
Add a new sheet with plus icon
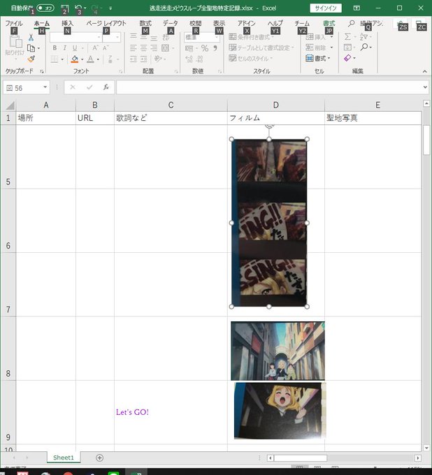coord(99,458)
